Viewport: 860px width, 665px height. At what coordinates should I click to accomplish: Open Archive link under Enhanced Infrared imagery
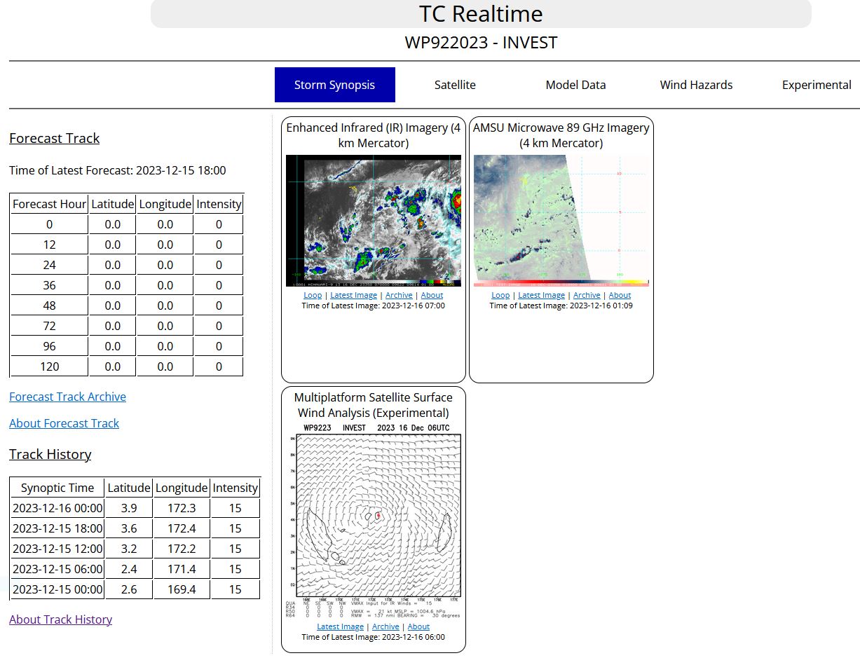point(399,295)
